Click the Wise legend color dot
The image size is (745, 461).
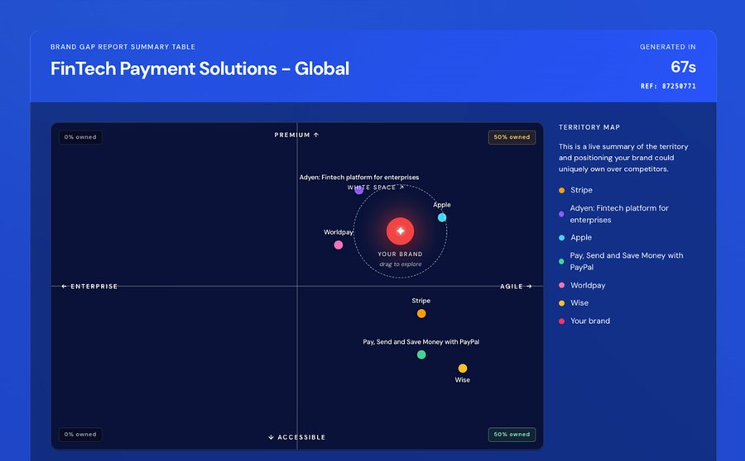[x=561, y=303]
